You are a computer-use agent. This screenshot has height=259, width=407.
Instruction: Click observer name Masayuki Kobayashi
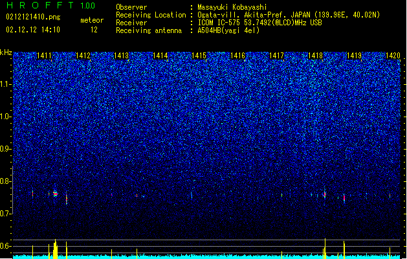pyautogui.click(x=232, y=7)
